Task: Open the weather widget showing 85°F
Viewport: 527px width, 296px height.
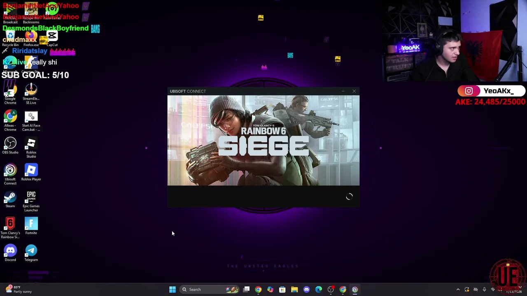Action: coord(18,289)
